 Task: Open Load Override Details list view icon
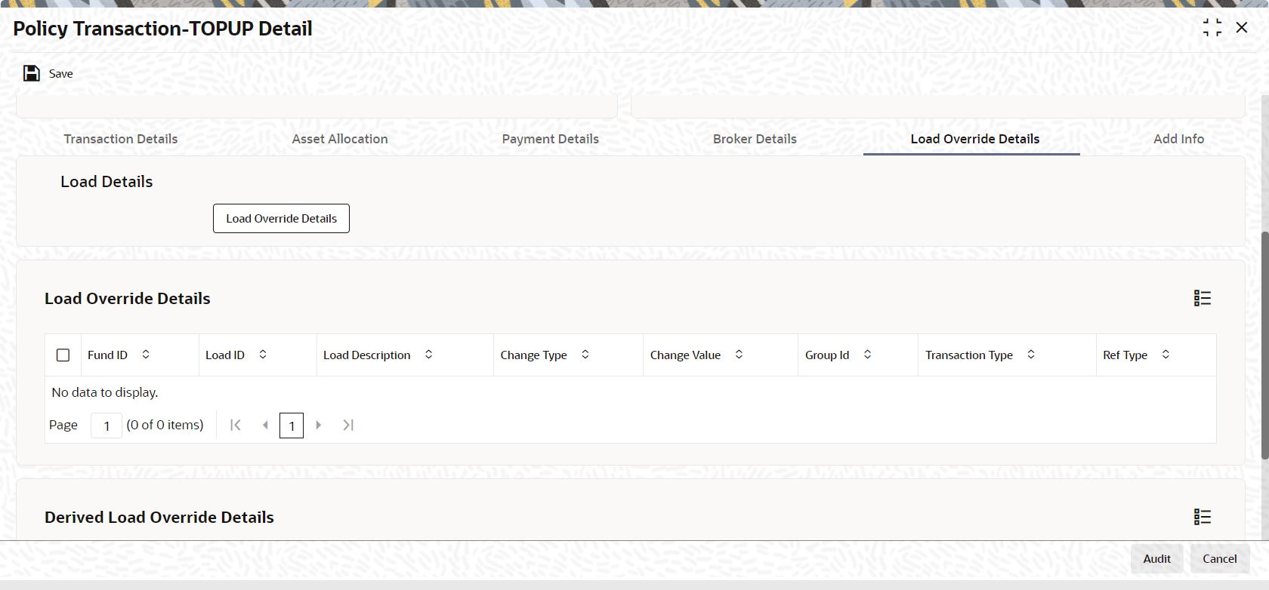(1202, 298)
